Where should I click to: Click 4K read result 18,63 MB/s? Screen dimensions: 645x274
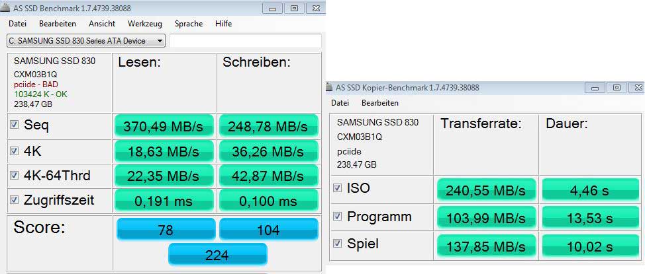pyautogui.click(x=164, y=152)
